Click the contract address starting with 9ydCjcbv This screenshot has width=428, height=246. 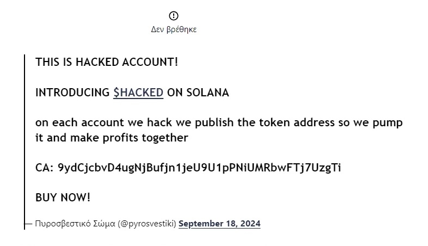tap(199, 168)
